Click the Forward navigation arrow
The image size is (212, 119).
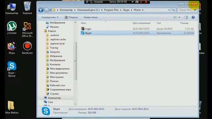tap(46, 10)
